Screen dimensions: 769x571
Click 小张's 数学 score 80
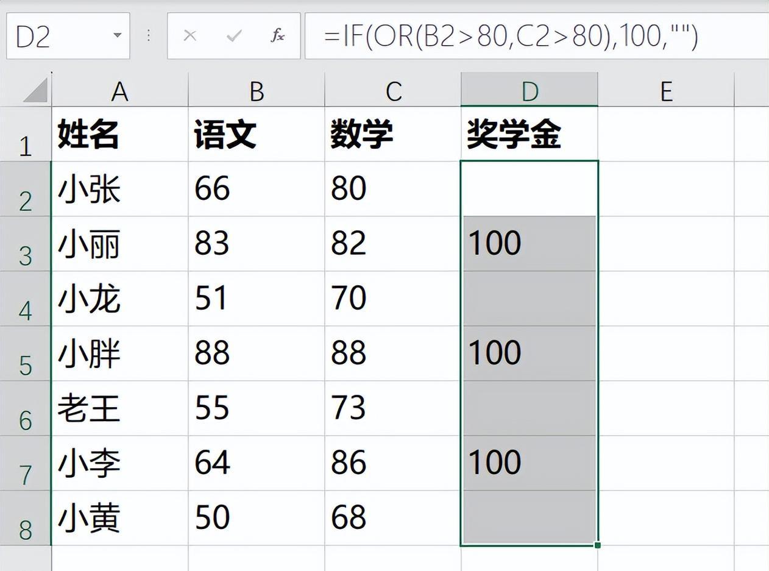[x=393, y=189]
